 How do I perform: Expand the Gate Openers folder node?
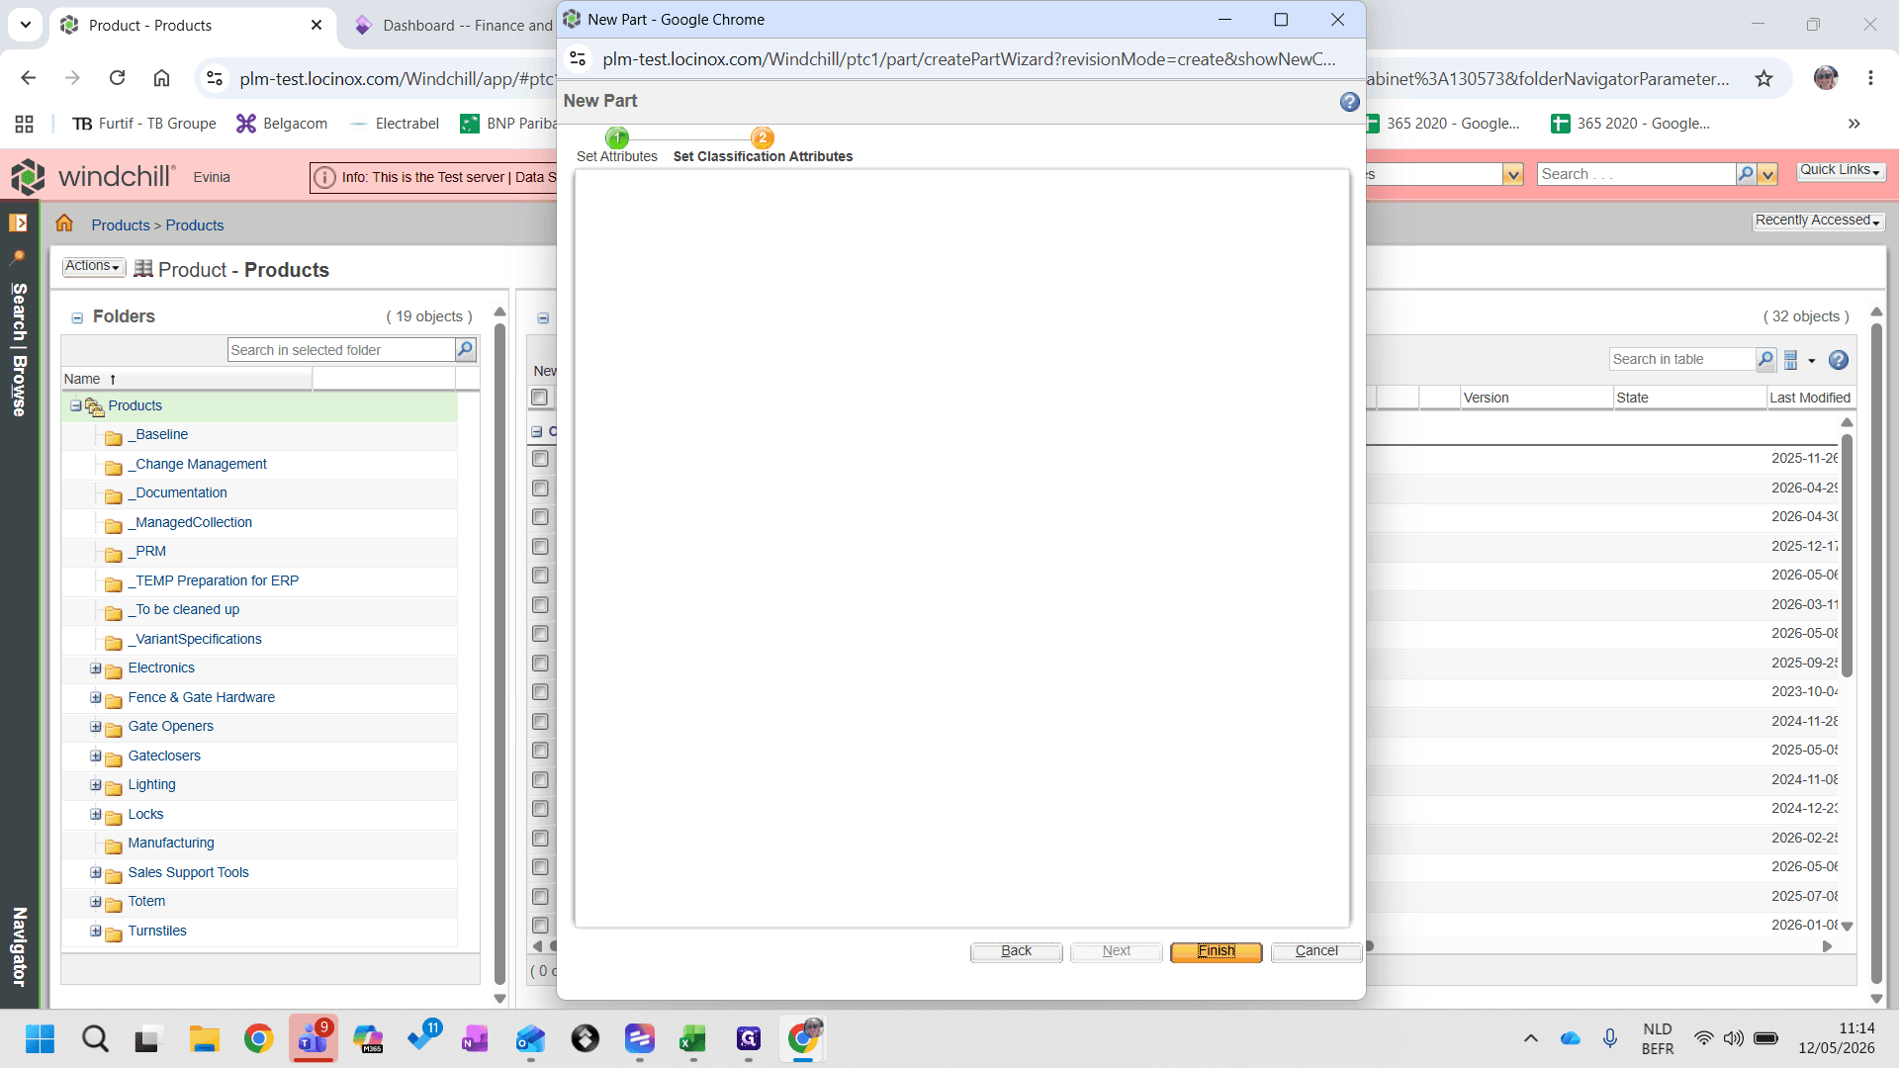tap(96, 727)
